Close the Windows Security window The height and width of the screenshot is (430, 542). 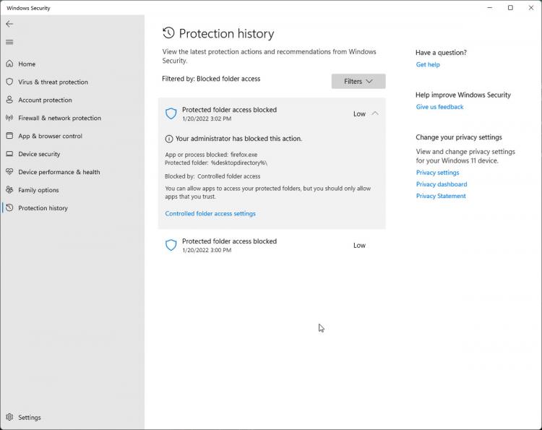[x=531, y=8]
